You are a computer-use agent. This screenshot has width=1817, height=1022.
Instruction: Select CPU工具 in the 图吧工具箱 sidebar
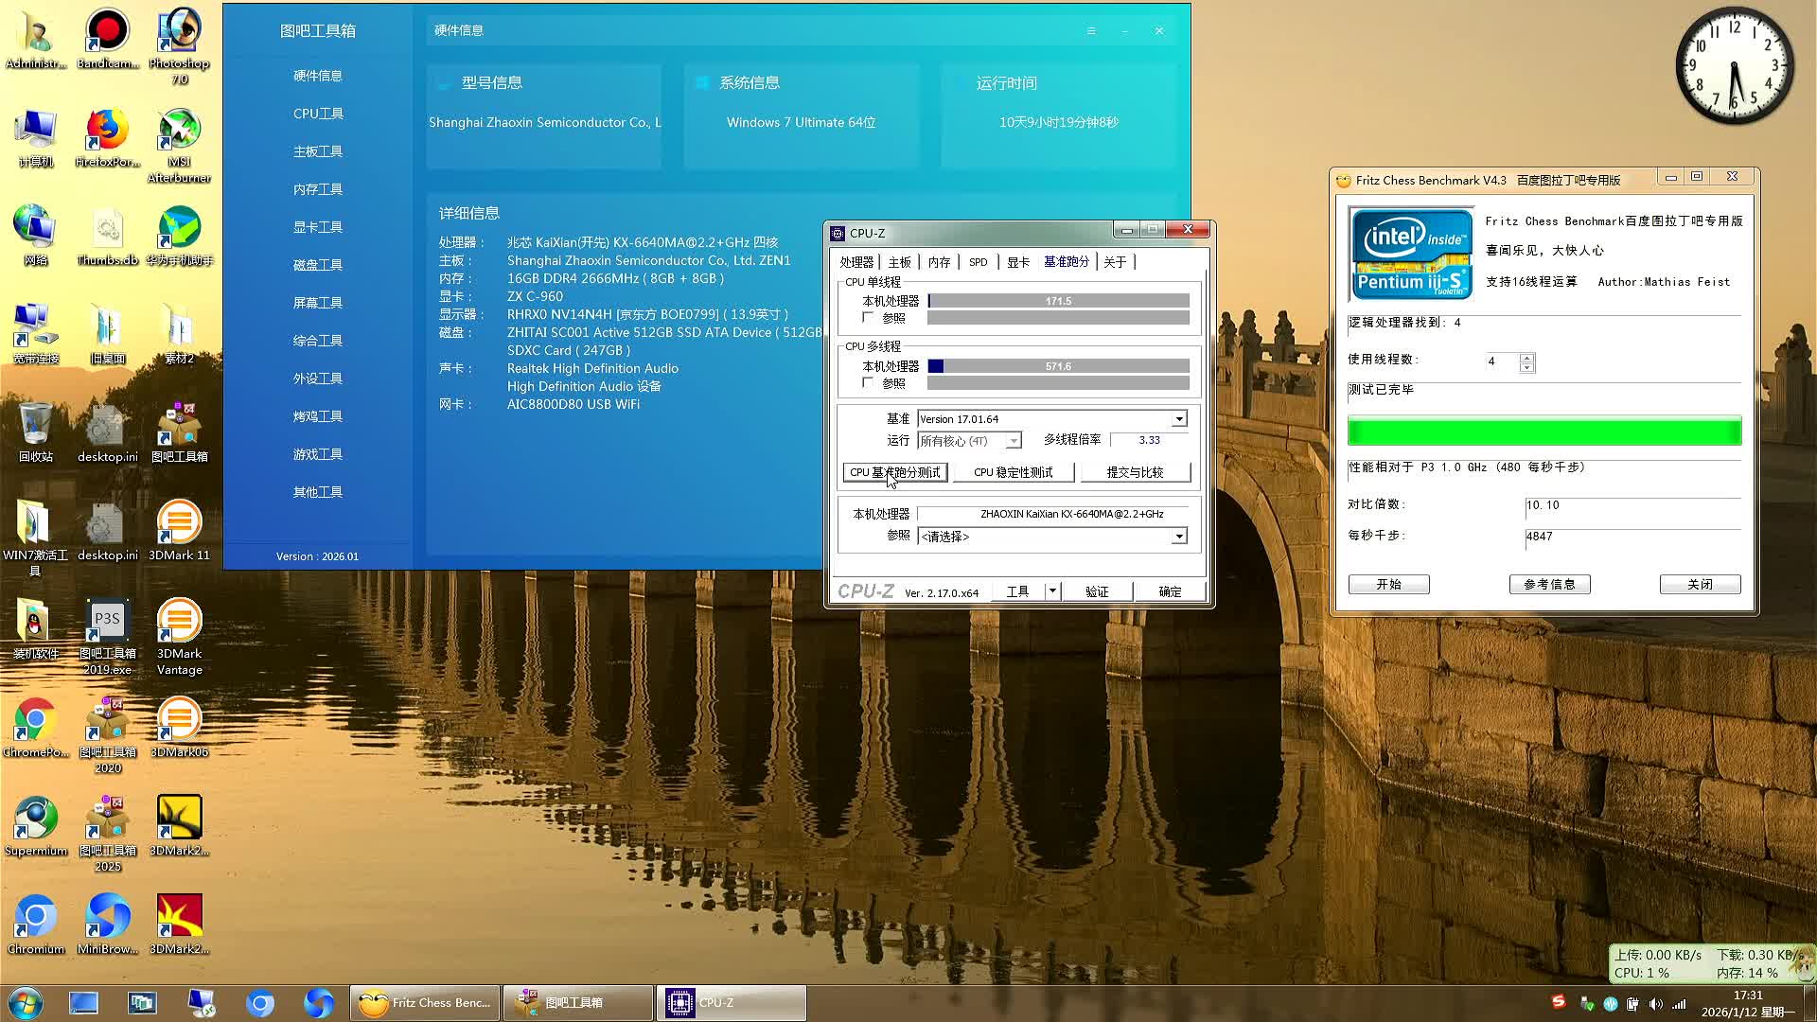(x=317, y=113)
